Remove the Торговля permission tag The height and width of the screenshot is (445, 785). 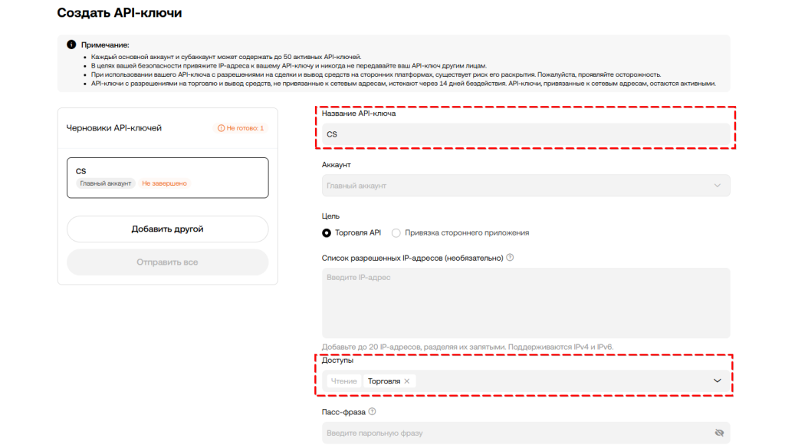point(407,381)
